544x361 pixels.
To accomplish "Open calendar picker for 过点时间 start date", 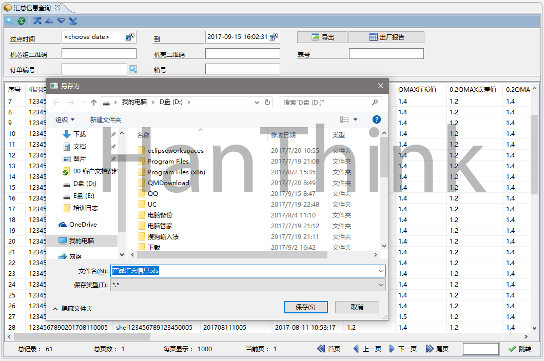I will point(130,37).
